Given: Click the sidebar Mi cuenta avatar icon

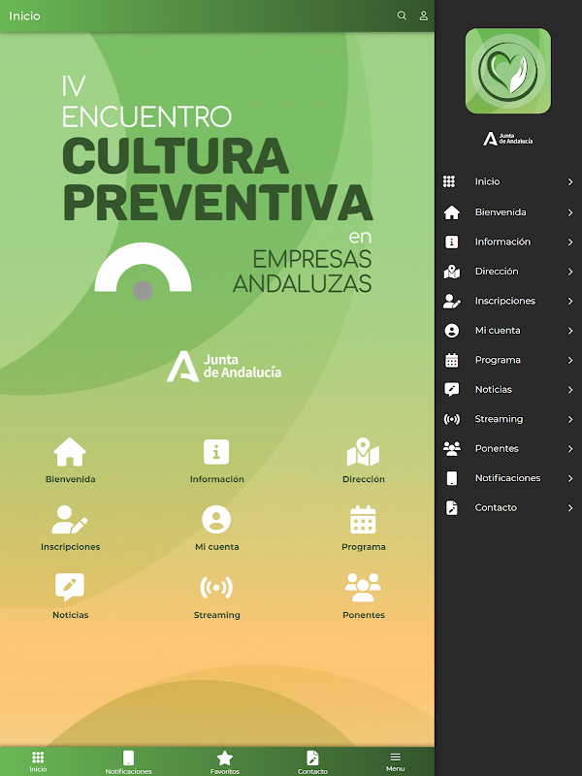Looking at the screenshot, I should (x=451, y=331).
